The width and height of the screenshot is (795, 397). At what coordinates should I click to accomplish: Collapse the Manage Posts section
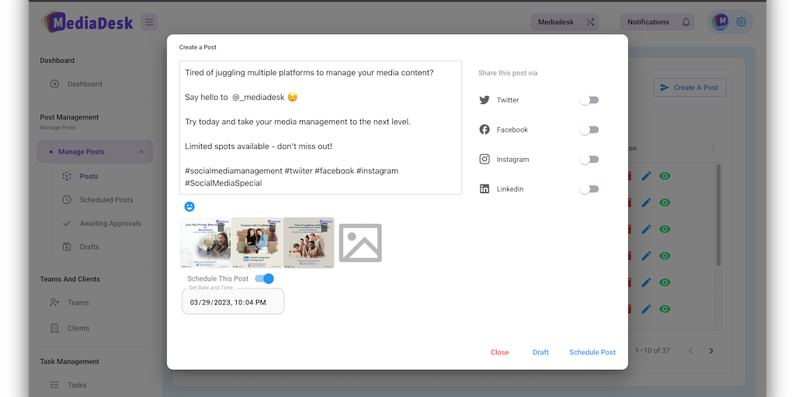coord(141,152)
